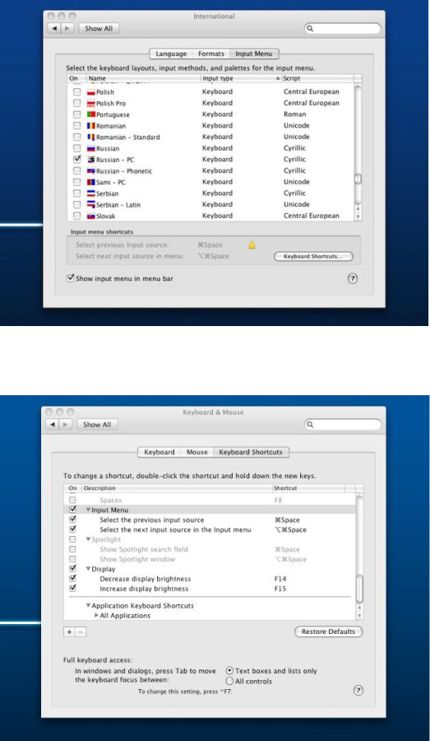Select the Keyboard Shortcuts tab
The width and height of the screenshot is (430, 741).
[251, 452]
